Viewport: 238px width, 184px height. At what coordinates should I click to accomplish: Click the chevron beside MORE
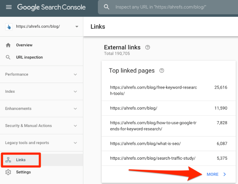pos(225,174)
